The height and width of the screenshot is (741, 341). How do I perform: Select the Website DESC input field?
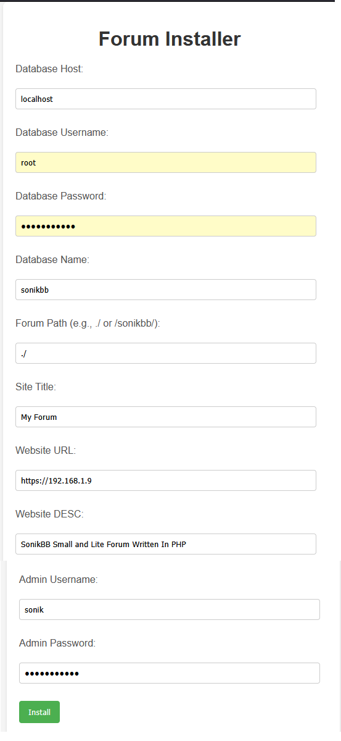[x=166, y=544]
